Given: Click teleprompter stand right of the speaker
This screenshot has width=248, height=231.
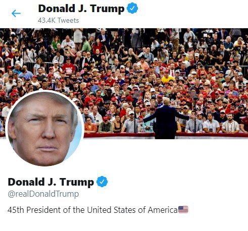Looking at the screenshot, I should 195,112.
